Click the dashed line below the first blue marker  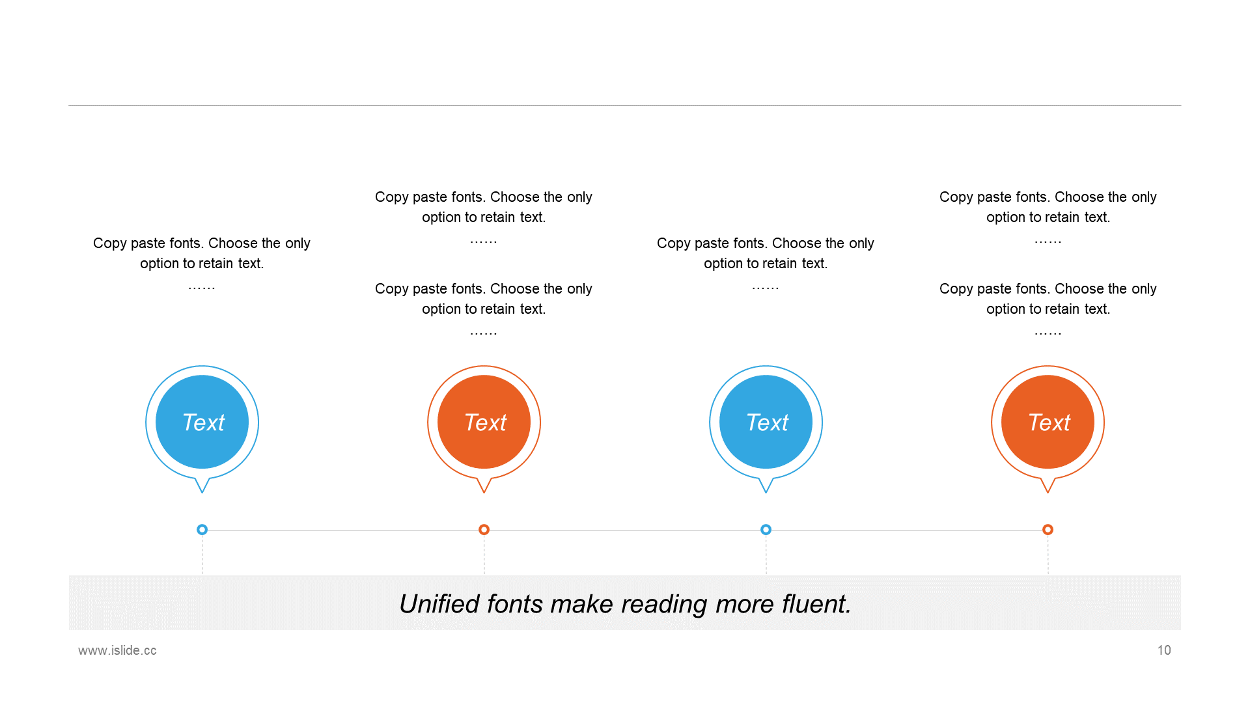202,555
